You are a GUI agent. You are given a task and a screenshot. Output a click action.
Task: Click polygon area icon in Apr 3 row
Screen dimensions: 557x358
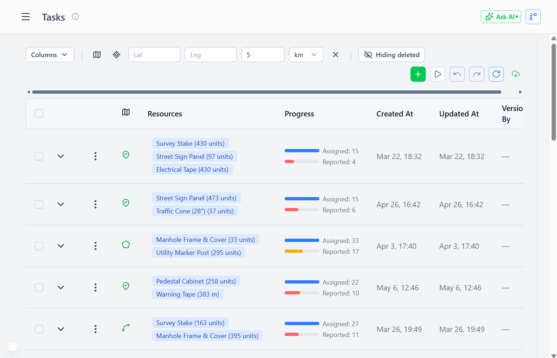pos(126,244)
